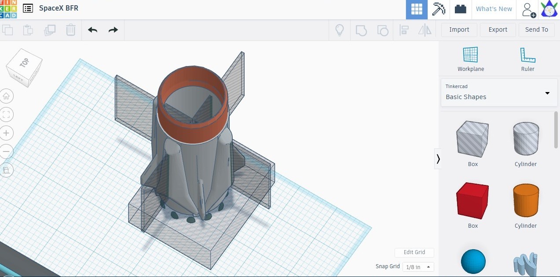This screenshot has height=277, width=560.
Task: Open the Snap Grid 1/8 in dropdown
Action: pos(418,267)
